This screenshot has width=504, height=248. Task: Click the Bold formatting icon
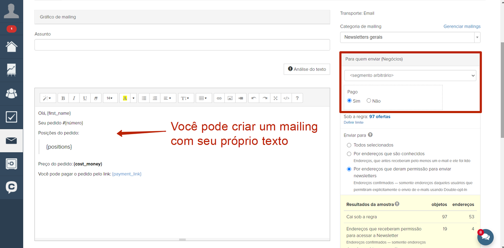[63, 98]
